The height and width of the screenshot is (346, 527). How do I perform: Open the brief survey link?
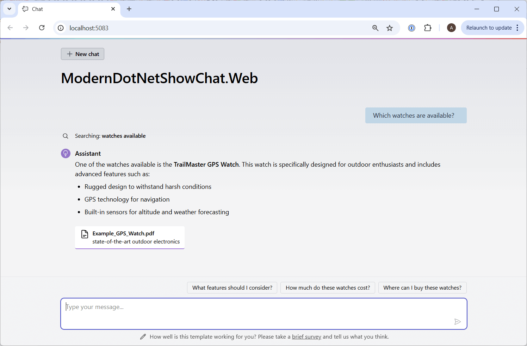[x=306, y=337]
